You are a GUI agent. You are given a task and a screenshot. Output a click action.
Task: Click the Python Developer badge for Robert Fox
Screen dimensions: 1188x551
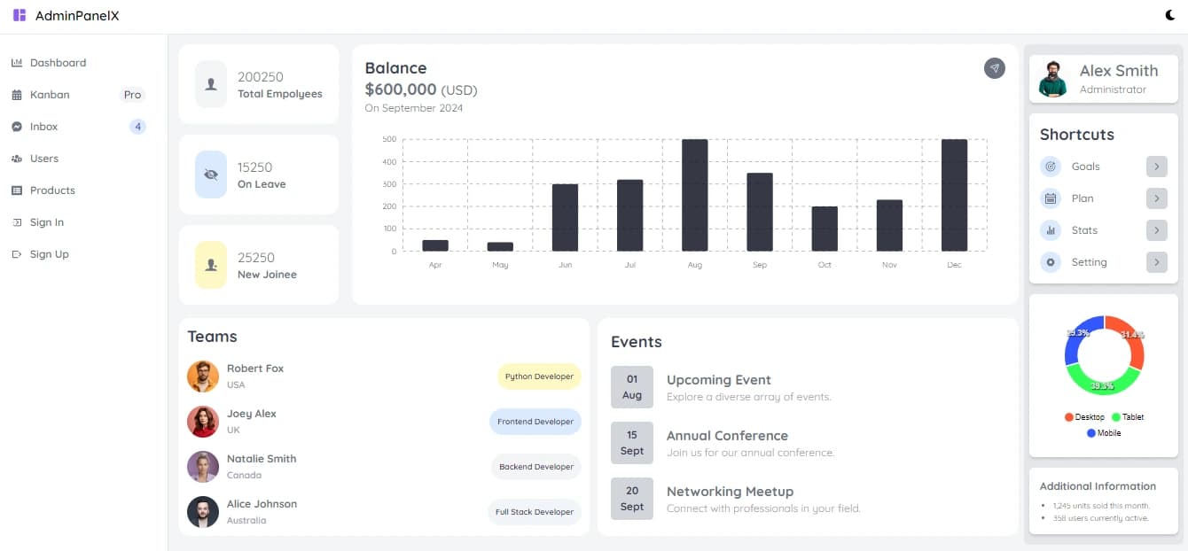tap(539, 376)
